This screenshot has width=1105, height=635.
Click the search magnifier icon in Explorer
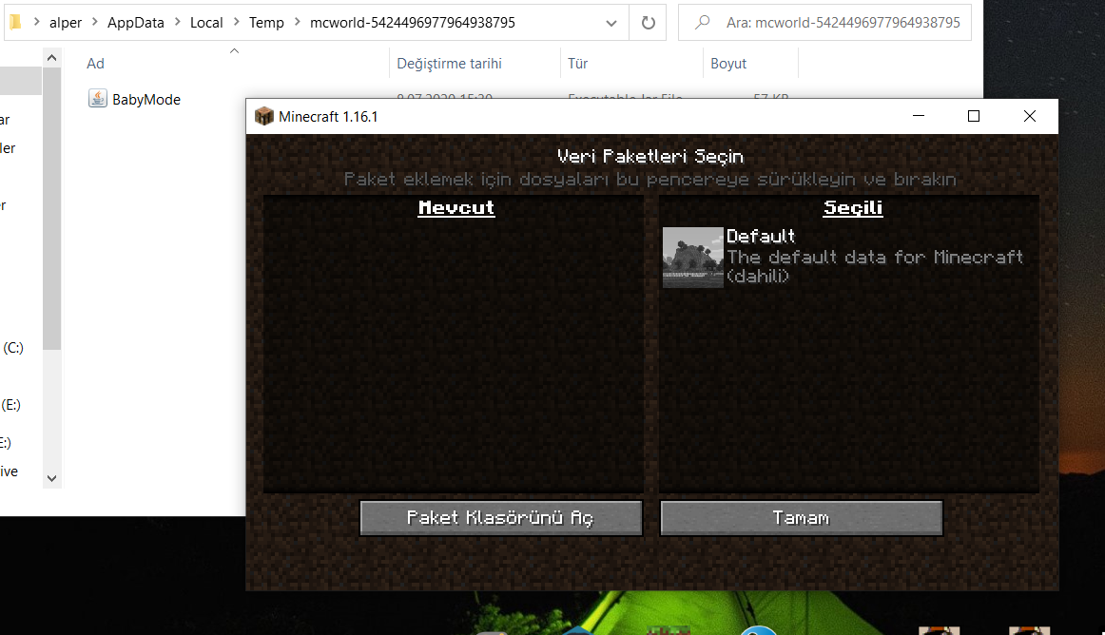(702, 23)
